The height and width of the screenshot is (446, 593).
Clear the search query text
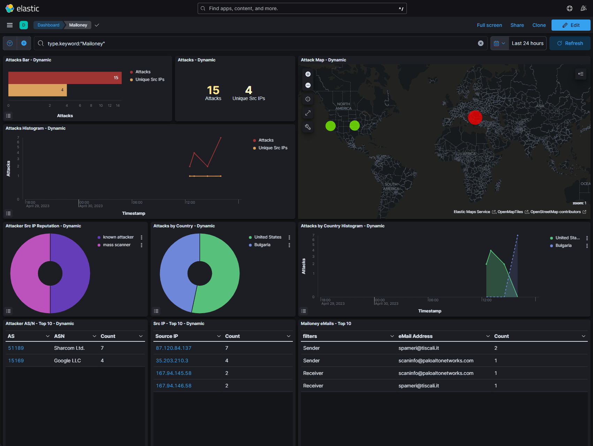pyautogui.click(x=480, y=43)
